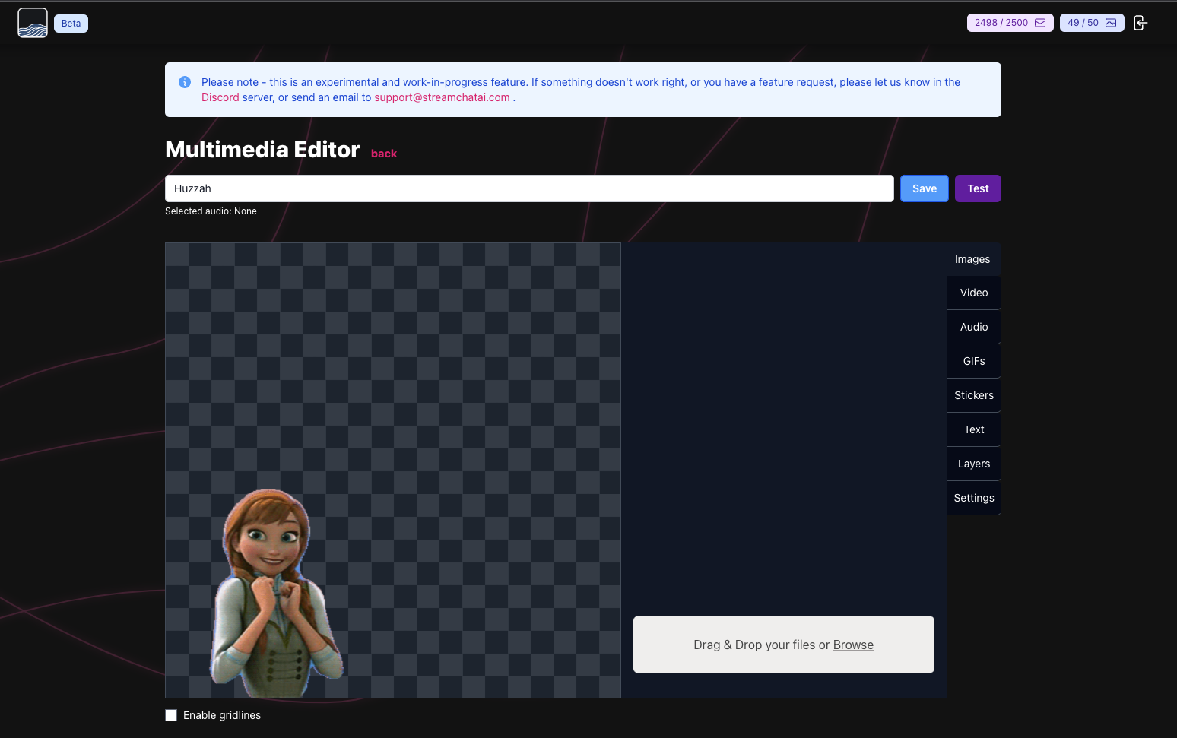Click the image quota picture icon
The width and height of the screenshot is (1177, 738).
[1110, 22]
